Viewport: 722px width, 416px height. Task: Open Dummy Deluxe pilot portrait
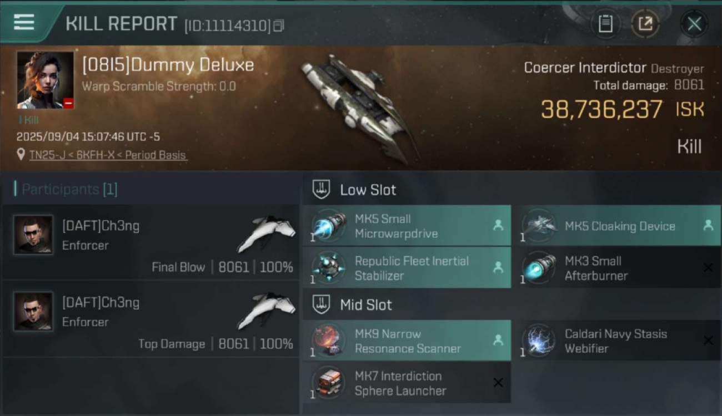[x=45, y=80]
